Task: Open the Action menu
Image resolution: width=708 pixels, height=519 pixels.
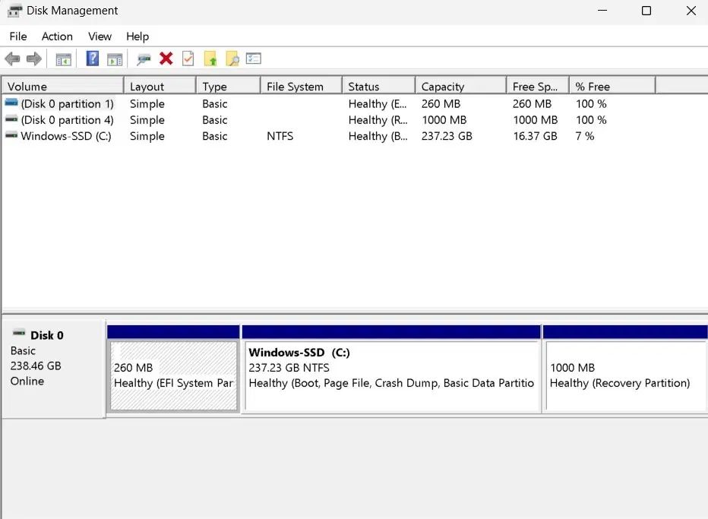Action: coord(57,36)
